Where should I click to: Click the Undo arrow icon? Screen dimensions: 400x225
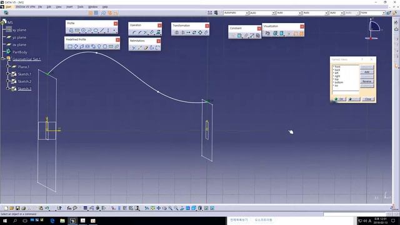pos(47,208)
